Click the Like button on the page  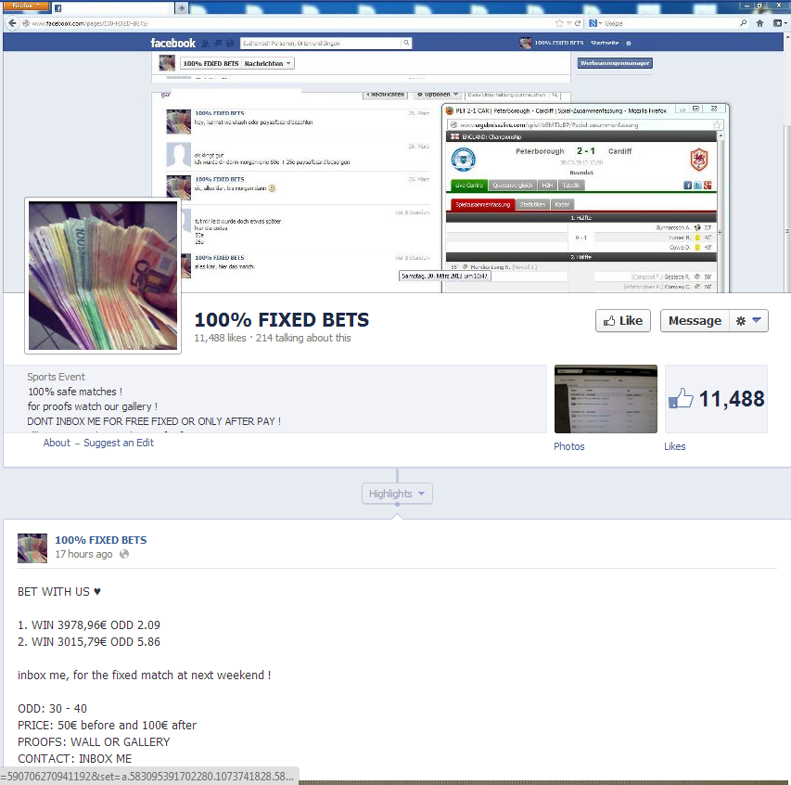[x=623, y=320]
